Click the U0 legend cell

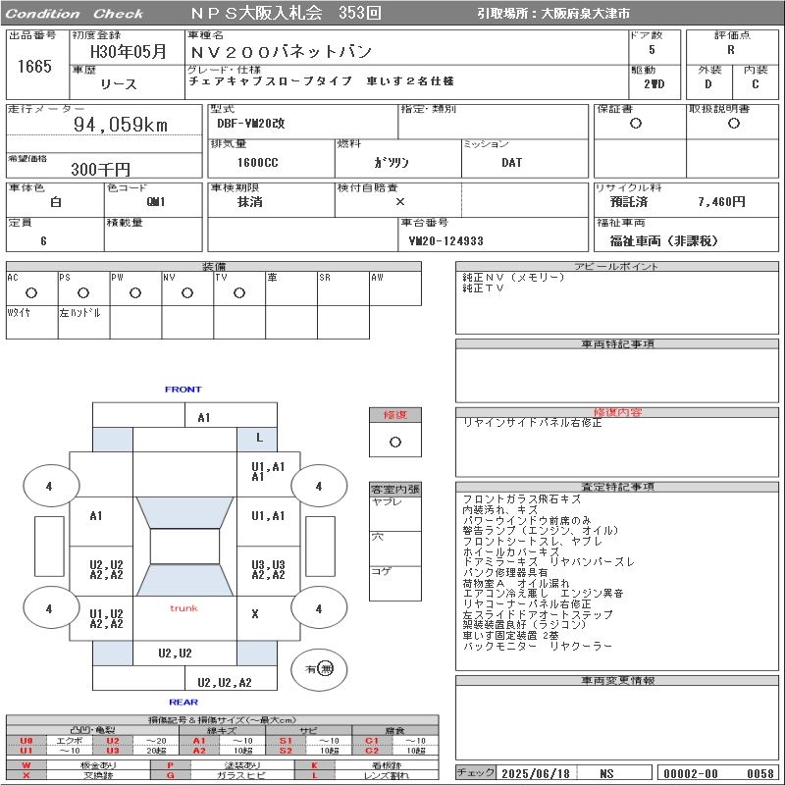tap(26, 741)
